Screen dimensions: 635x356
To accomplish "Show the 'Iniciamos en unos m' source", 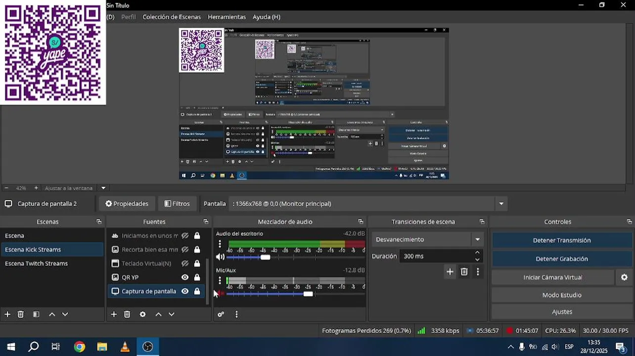I will (185, 236).
